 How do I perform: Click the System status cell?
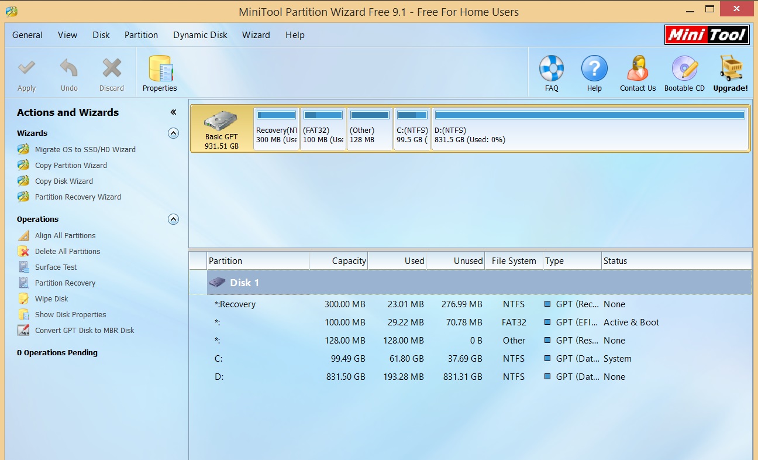[x=618, y=359]
